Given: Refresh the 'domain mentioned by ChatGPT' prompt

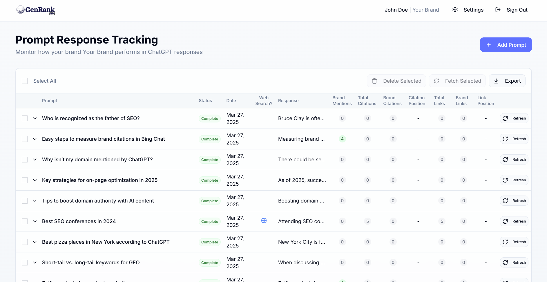Looking at the screenshot, I should 514,160.
